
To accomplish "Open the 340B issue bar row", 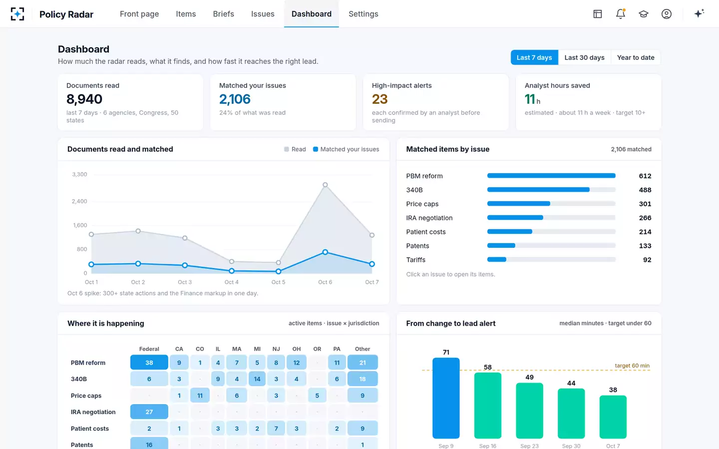I will click(529, 190).
